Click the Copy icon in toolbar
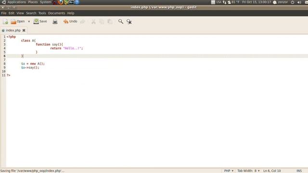308x173 pixels. (102, 21)
